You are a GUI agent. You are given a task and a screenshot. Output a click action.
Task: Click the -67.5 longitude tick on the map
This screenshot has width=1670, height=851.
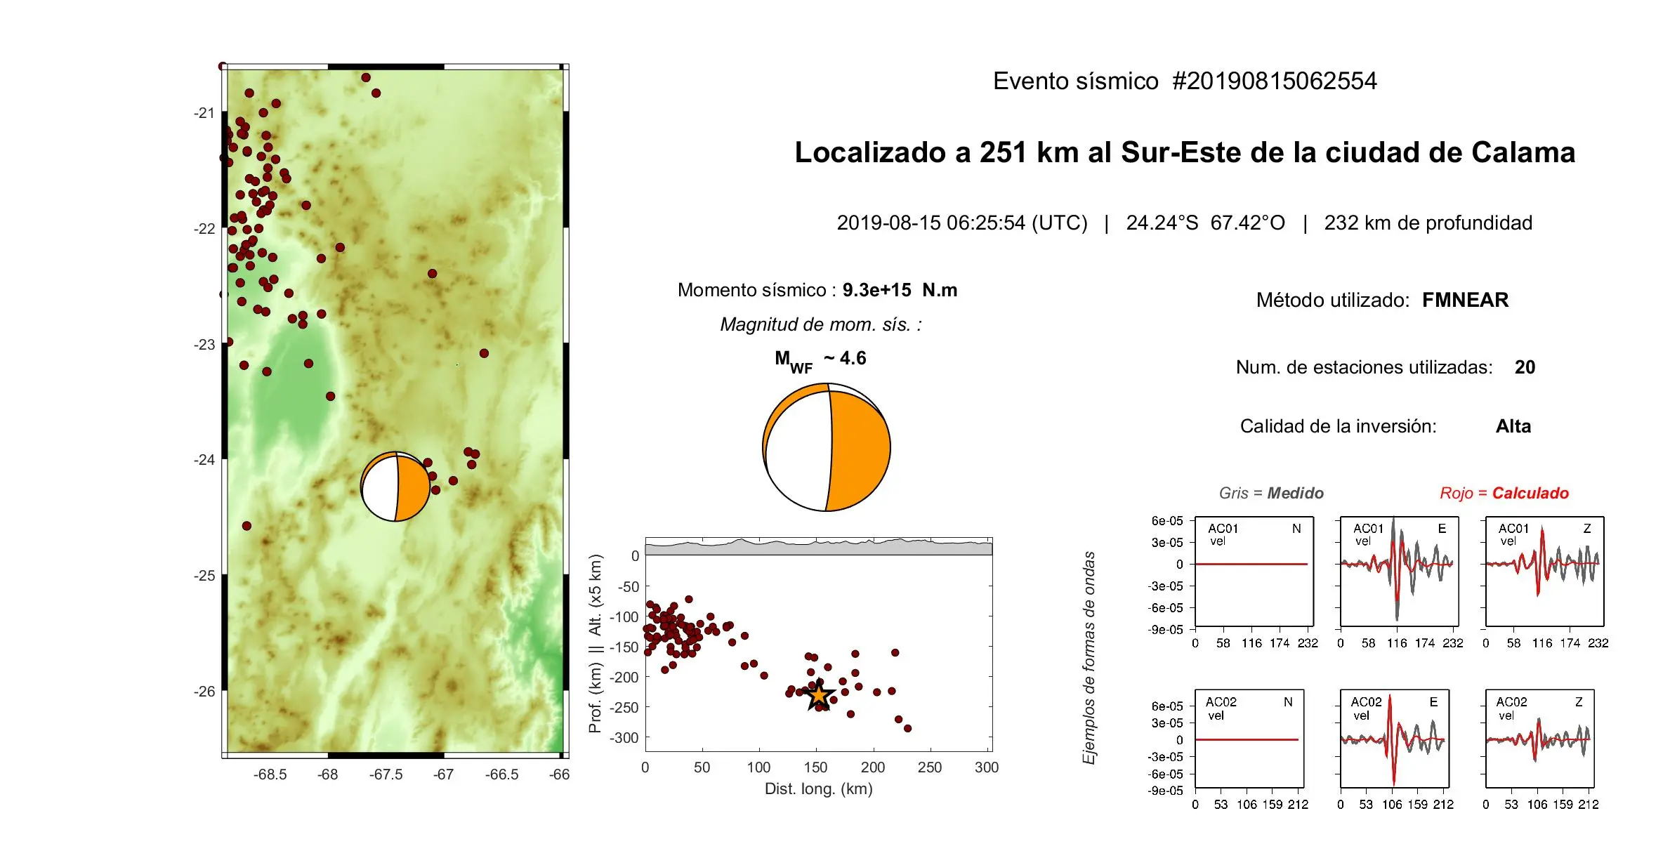386,774
